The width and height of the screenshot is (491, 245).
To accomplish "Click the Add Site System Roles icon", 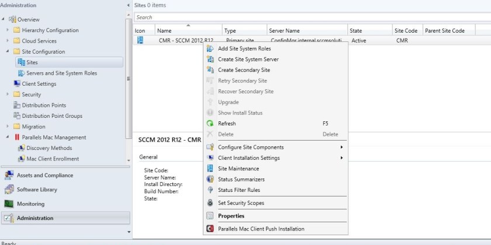I will pyautogui.click(x=210, y=49).
